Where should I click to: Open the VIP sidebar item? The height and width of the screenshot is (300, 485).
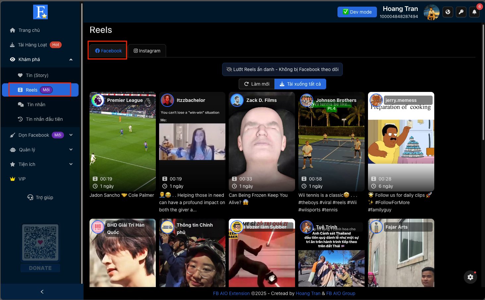[41, 179]
